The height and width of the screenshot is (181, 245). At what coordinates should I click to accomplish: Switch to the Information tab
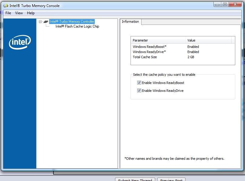(130, 22)
